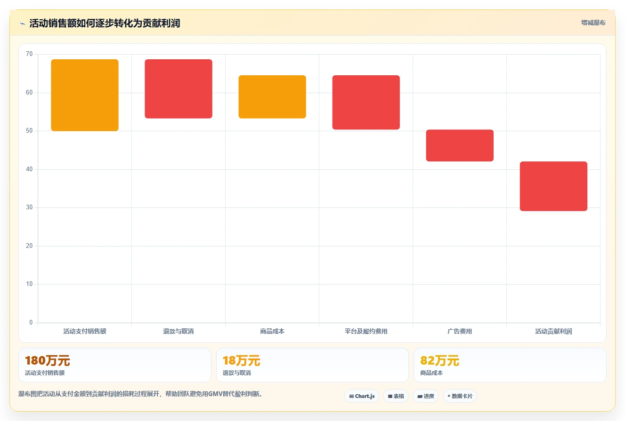Click x-axis label 商品成本
Viewport: 625px width, 421px height.
point(272,331)
